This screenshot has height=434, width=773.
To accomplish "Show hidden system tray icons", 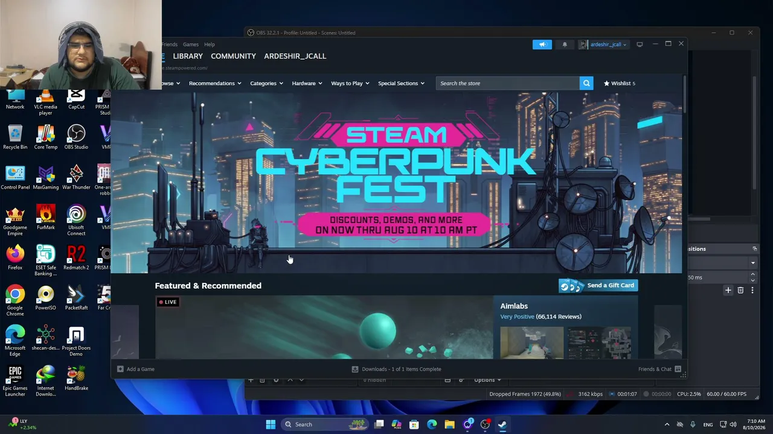I will click(x=667, y=424).
